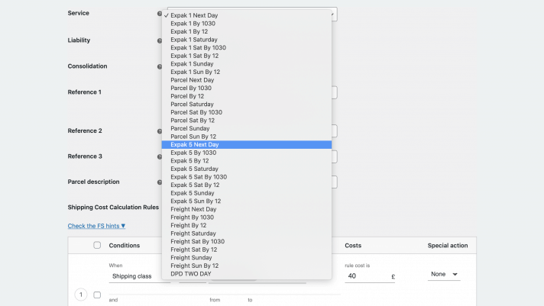
Task: Click the help icon beside Liability
Action: [160, 40]
